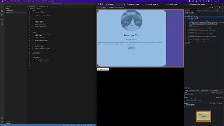Image resolution: width=224 pixels, height=126 pixels.
Task: Click the white color swatch in .card rule
Action: coord(47,34)
